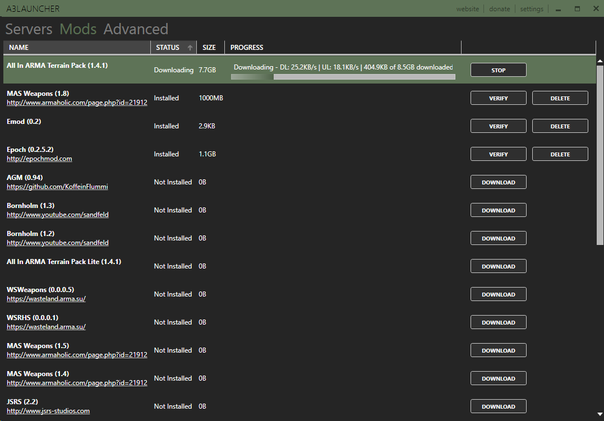Click the scrollbar down arrow
This screenshot has height=421, width=604.
coord(600,414)
